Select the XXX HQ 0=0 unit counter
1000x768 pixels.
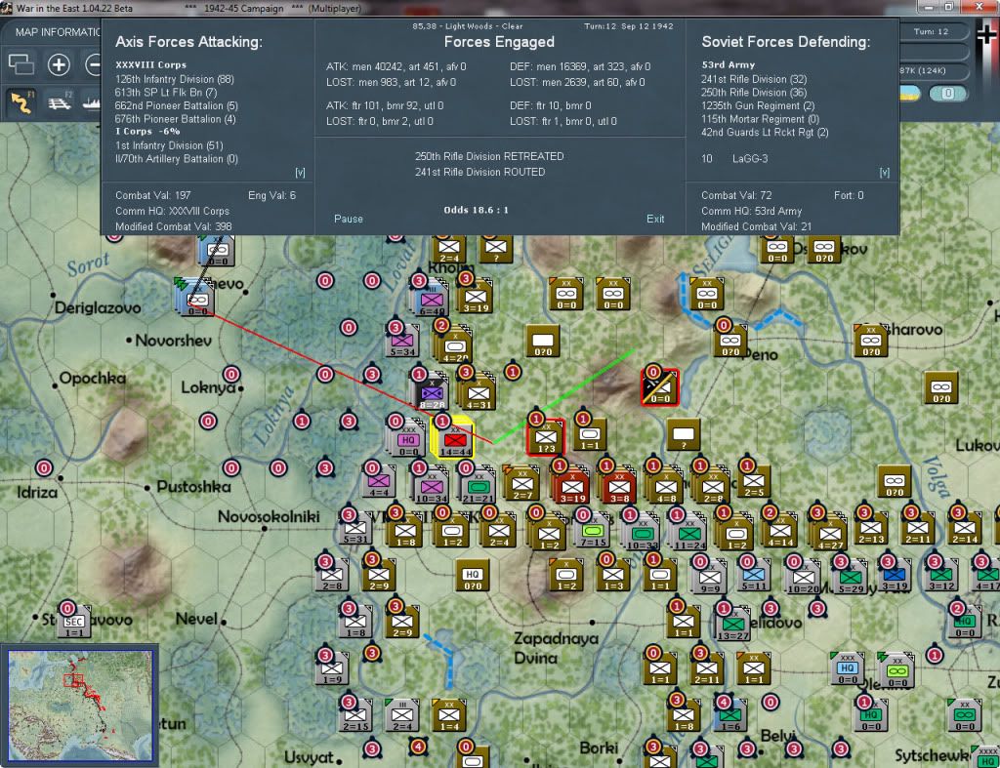tap(407, 439)
